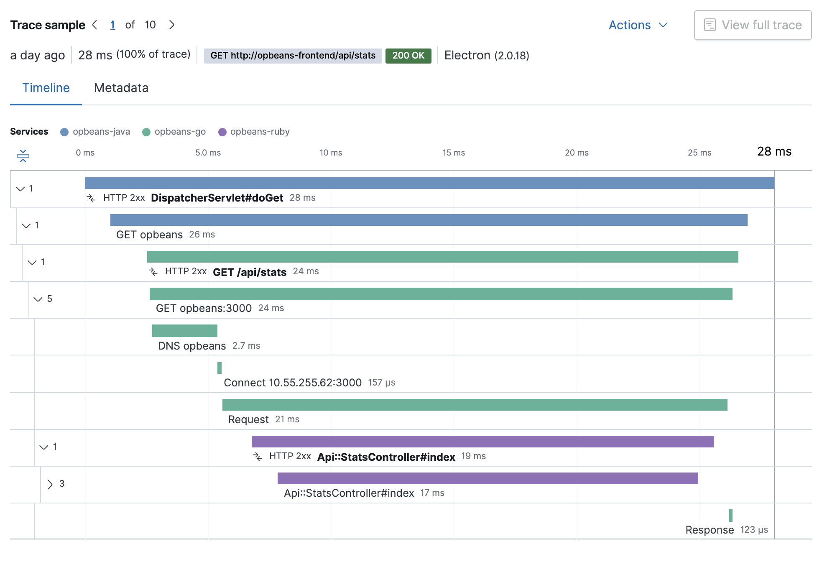Toggle visibility of opbeans-java service spans
This screenshot has height=562, width=822.
tap(100, 132)
